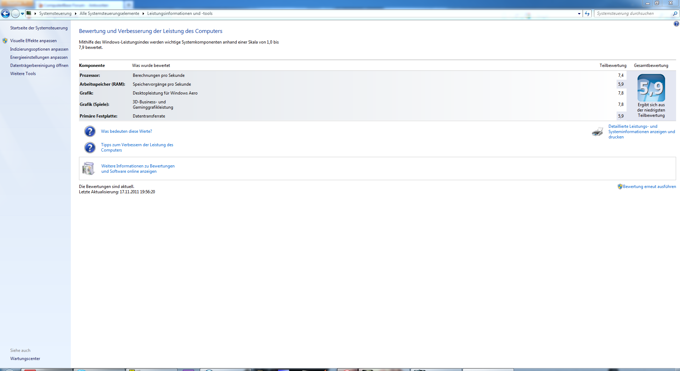Click into Systemsteuerung durchsuchen search box
The height and width of the screenshot is (371, 680).
coord(633,13)
